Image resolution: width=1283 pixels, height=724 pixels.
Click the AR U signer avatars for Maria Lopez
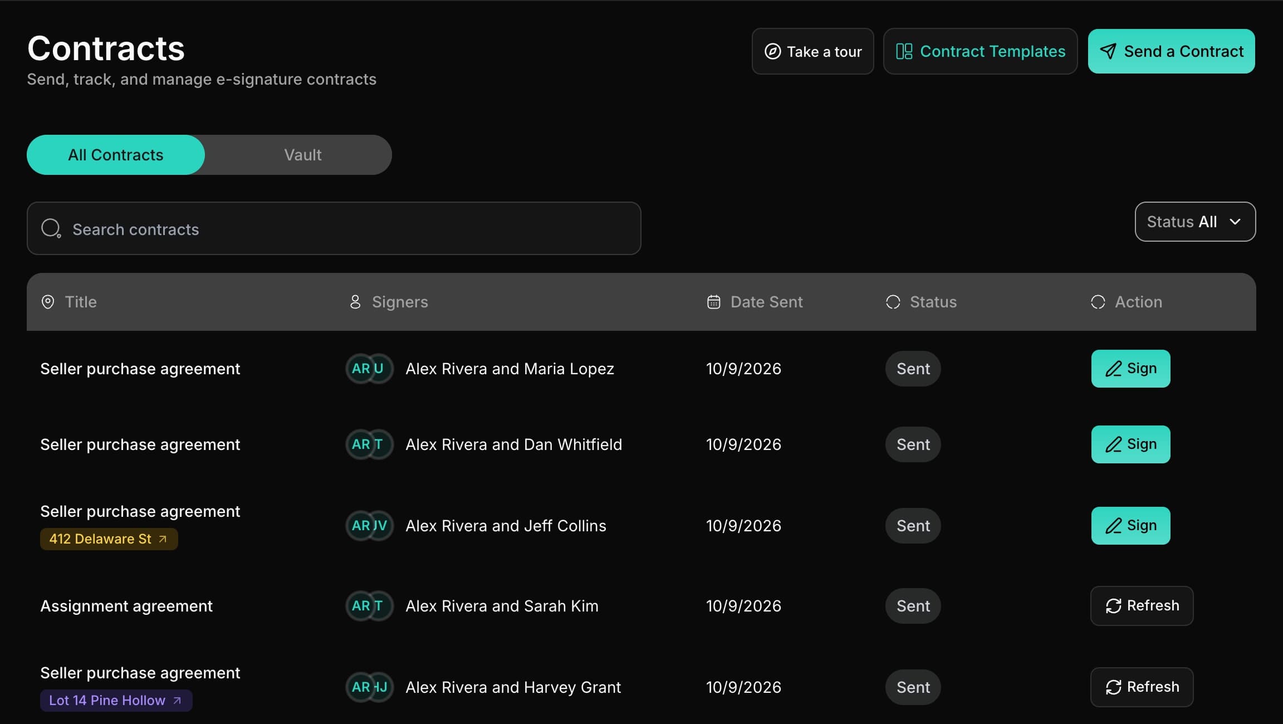click(370, 369)
